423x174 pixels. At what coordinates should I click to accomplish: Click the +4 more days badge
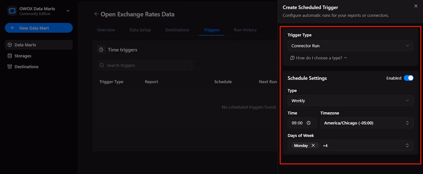point(325,146)
